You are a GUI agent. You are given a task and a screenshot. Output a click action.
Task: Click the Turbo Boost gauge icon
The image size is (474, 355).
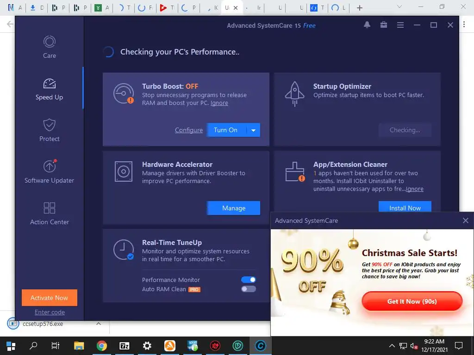(x=124, y=93)
